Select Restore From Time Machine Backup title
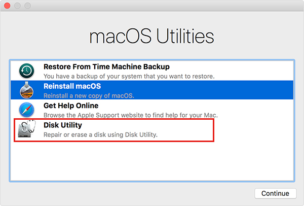The height and width of the screenshot is (206, 304). tap(106, 66)
